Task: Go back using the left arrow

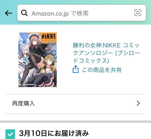Action: 8,13
